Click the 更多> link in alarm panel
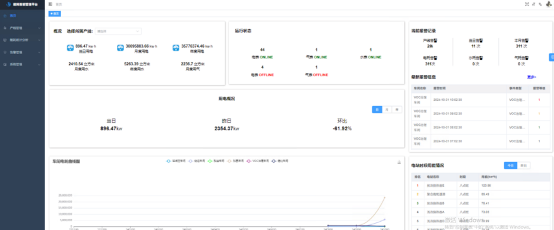Viewport: 554px width, 230px height. [x=532, y=77]
